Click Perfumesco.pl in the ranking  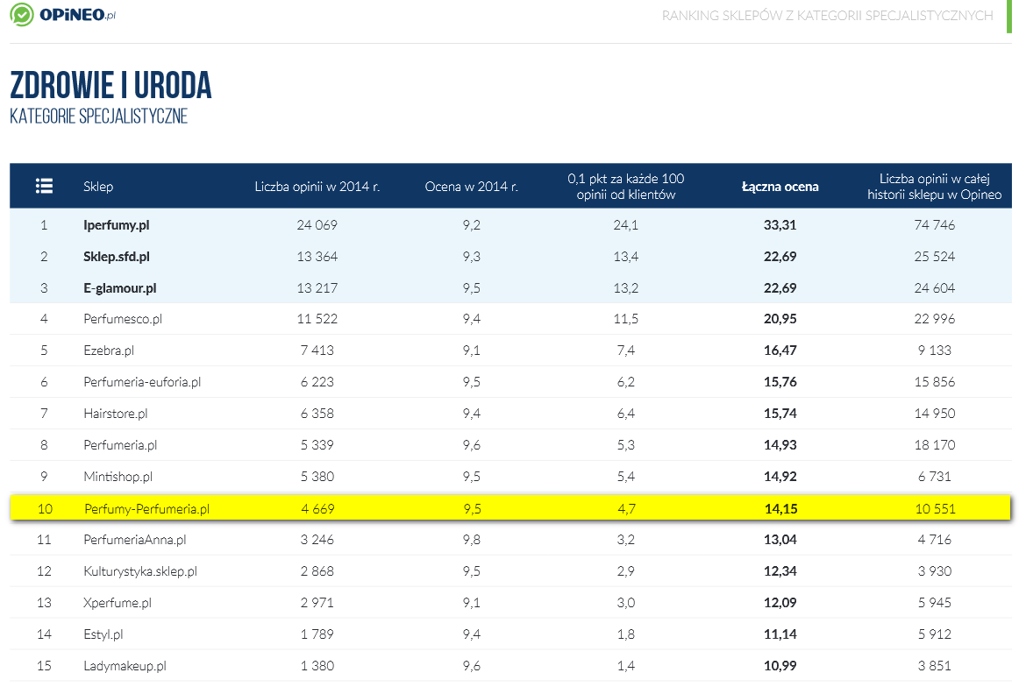pos(123,320)
